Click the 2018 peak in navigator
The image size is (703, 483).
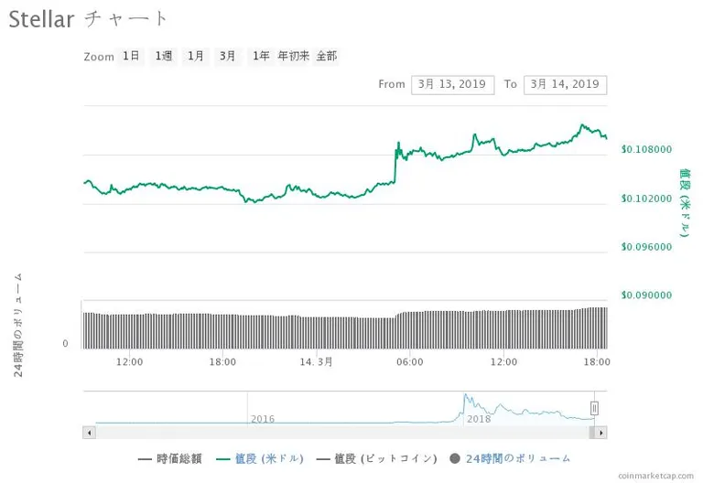pos(466,395)
